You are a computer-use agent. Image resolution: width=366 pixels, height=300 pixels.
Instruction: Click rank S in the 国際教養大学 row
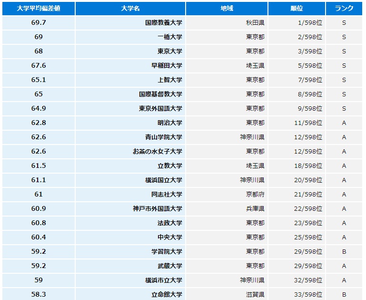(x=344, y=23)
